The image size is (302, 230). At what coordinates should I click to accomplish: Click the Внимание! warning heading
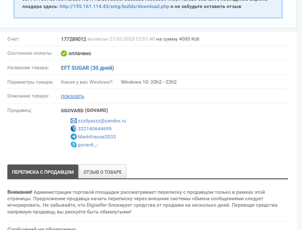click(20, 192)
